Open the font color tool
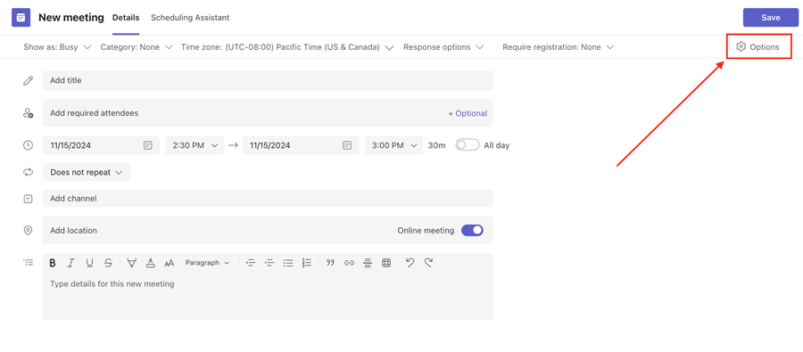 pos(151,263)
